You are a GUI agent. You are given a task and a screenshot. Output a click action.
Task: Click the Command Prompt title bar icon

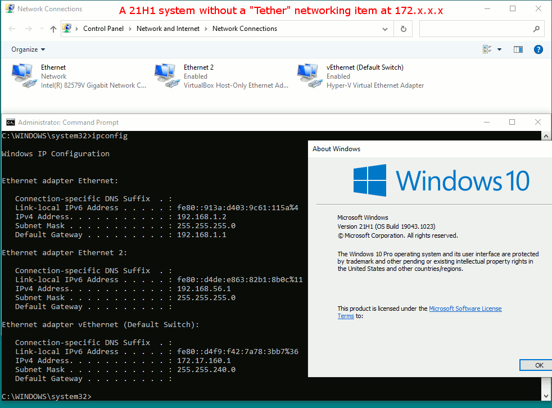point(11,122)
